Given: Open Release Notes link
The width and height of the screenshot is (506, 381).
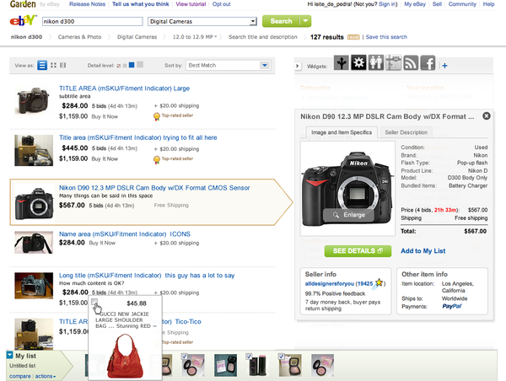Looking at the screenshot, I should click(x=87, y=4).
